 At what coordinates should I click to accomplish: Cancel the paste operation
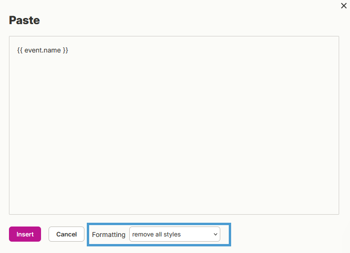[67, 234]
